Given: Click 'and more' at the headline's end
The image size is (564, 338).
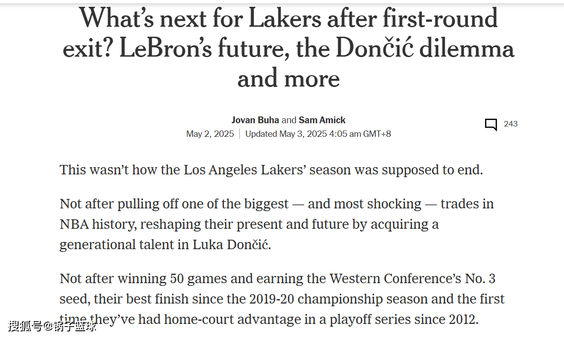Looking at the screenshot, I should (x=288, y=78).
